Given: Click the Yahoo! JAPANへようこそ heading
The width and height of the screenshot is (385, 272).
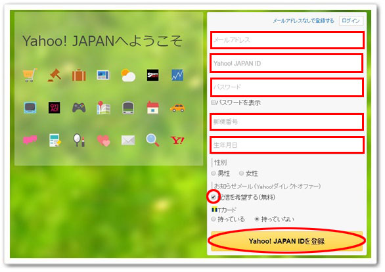Looking at the screenshot, I should 102,41.
